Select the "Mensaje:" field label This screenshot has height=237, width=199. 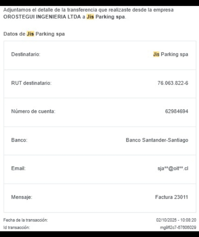pyautogui.click(x=22, y=197)
